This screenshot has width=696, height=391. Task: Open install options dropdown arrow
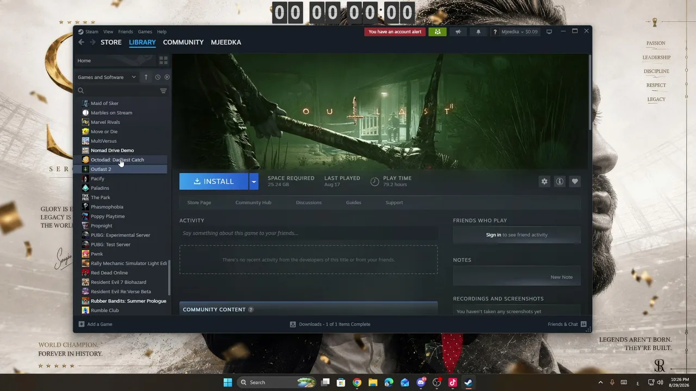(254, 181)
